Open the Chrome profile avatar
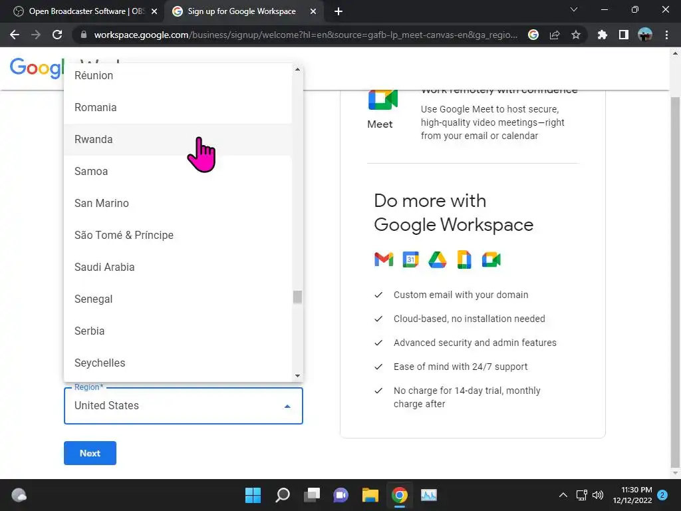 tap(645, 35)
